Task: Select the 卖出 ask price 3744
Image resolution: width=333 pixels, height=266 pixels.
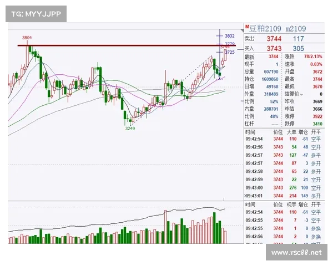Action: click(x=273, y=39)
